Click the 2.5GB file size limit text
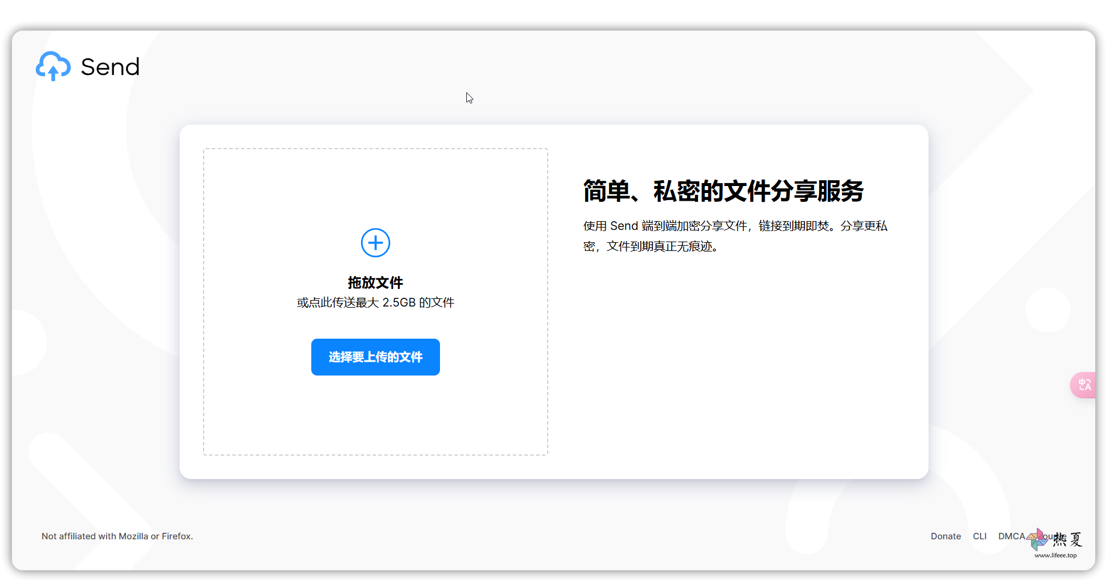Viewport: 1107px width, 582px height. pyautogui.click(x=398, y=303)
